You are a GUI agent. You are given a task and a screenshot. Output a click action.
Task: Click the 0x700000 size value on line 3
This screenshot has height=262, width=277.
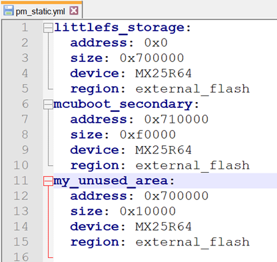[x=152, y=58]
